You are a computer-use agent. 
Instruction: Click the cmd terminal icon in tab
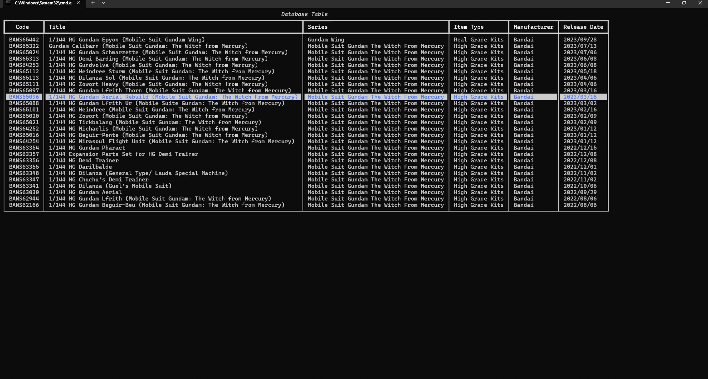(9, 3)
